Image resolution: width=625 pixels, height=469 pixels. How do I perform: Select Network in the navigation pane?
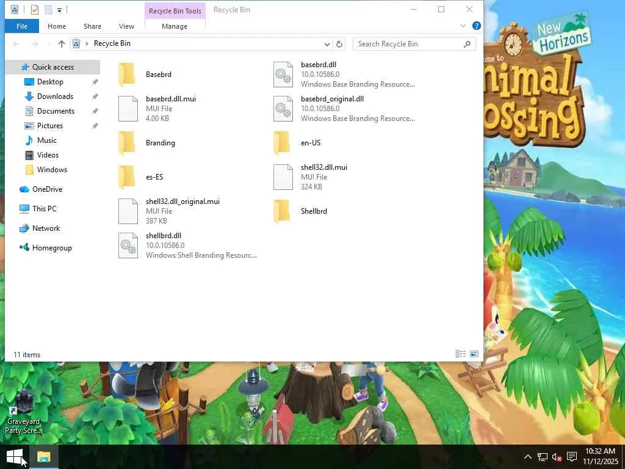coord(46,228)
